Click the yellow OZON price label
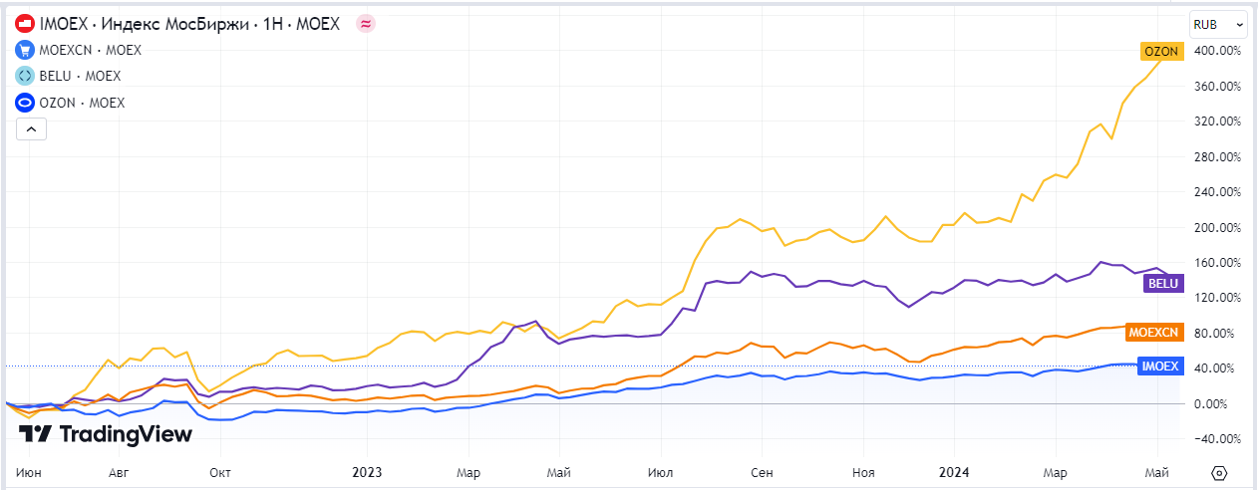 pos(1161,51)
